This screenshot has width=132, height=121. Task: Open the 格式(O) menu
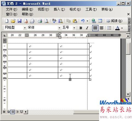pos(75,9)
